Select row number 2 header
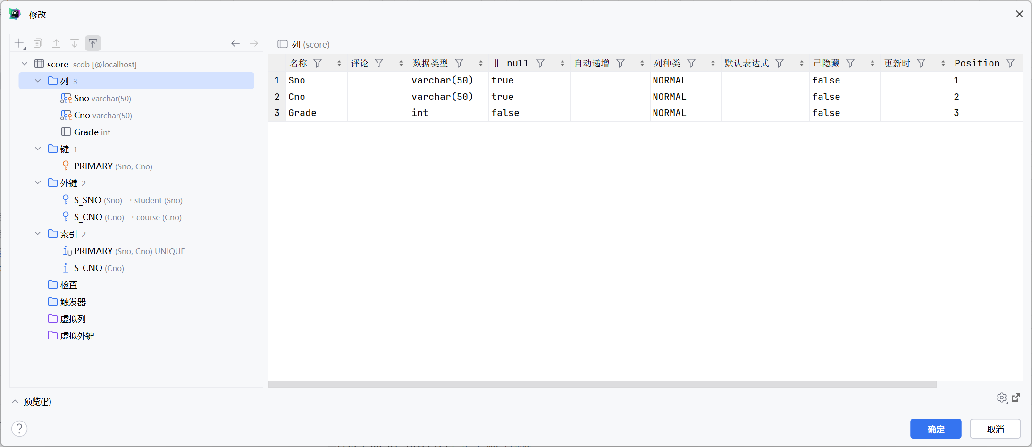Viewport: 1032px width, 447px height. coord(277,97)
